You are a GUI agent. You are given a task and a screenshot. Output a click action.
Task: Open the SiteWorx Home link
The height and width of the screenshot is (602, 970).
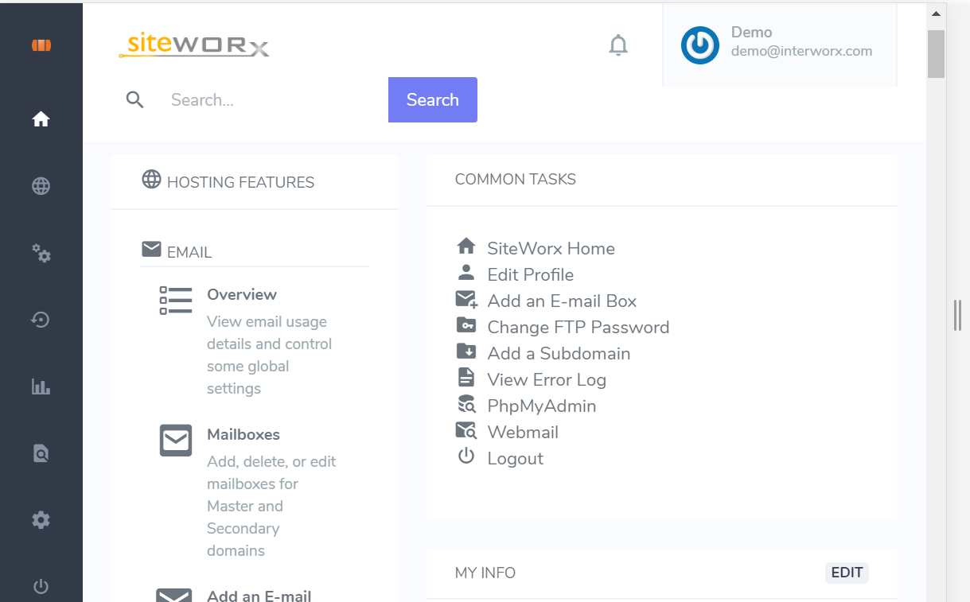coord(551,248)
